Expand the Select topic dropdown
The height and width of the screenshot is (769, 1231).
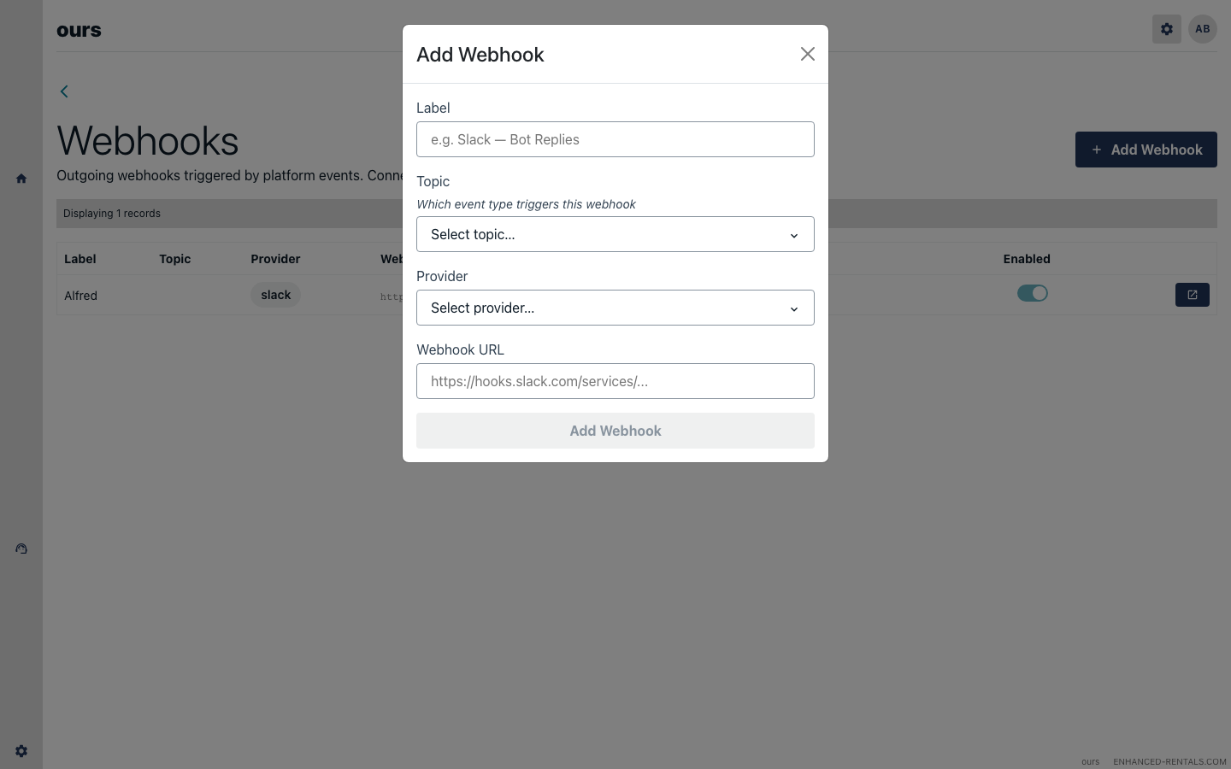(x=615, y=234)
